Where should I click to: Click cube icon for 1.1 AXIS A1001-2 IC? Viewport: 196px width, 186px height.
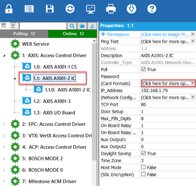coord(27,78)
